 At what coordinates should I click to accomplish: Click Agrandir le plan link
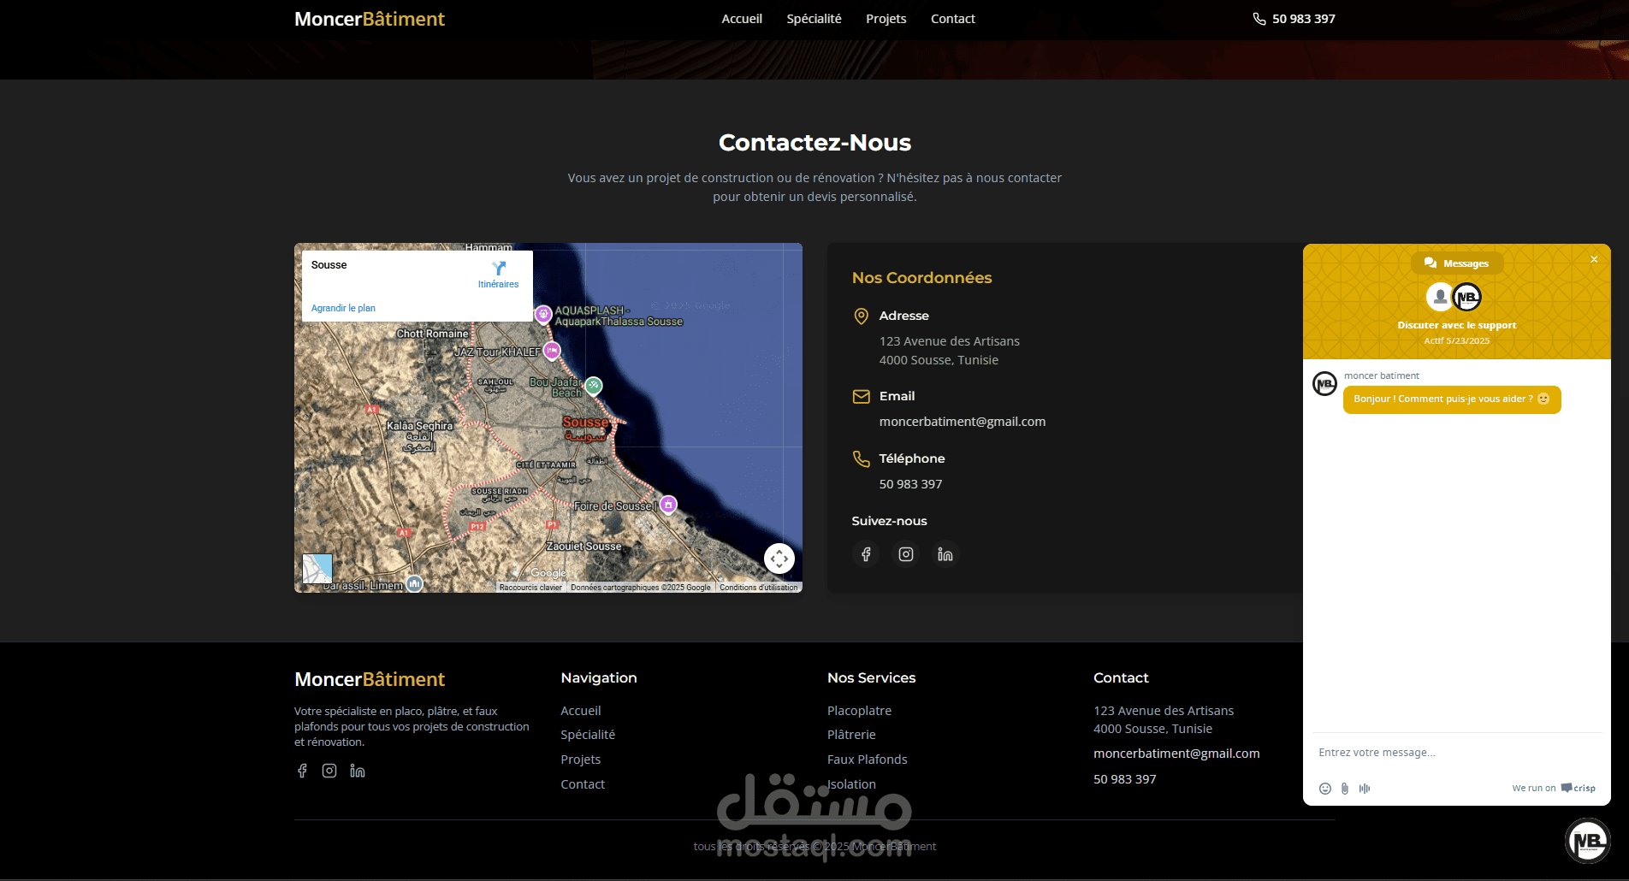(343, 308)
